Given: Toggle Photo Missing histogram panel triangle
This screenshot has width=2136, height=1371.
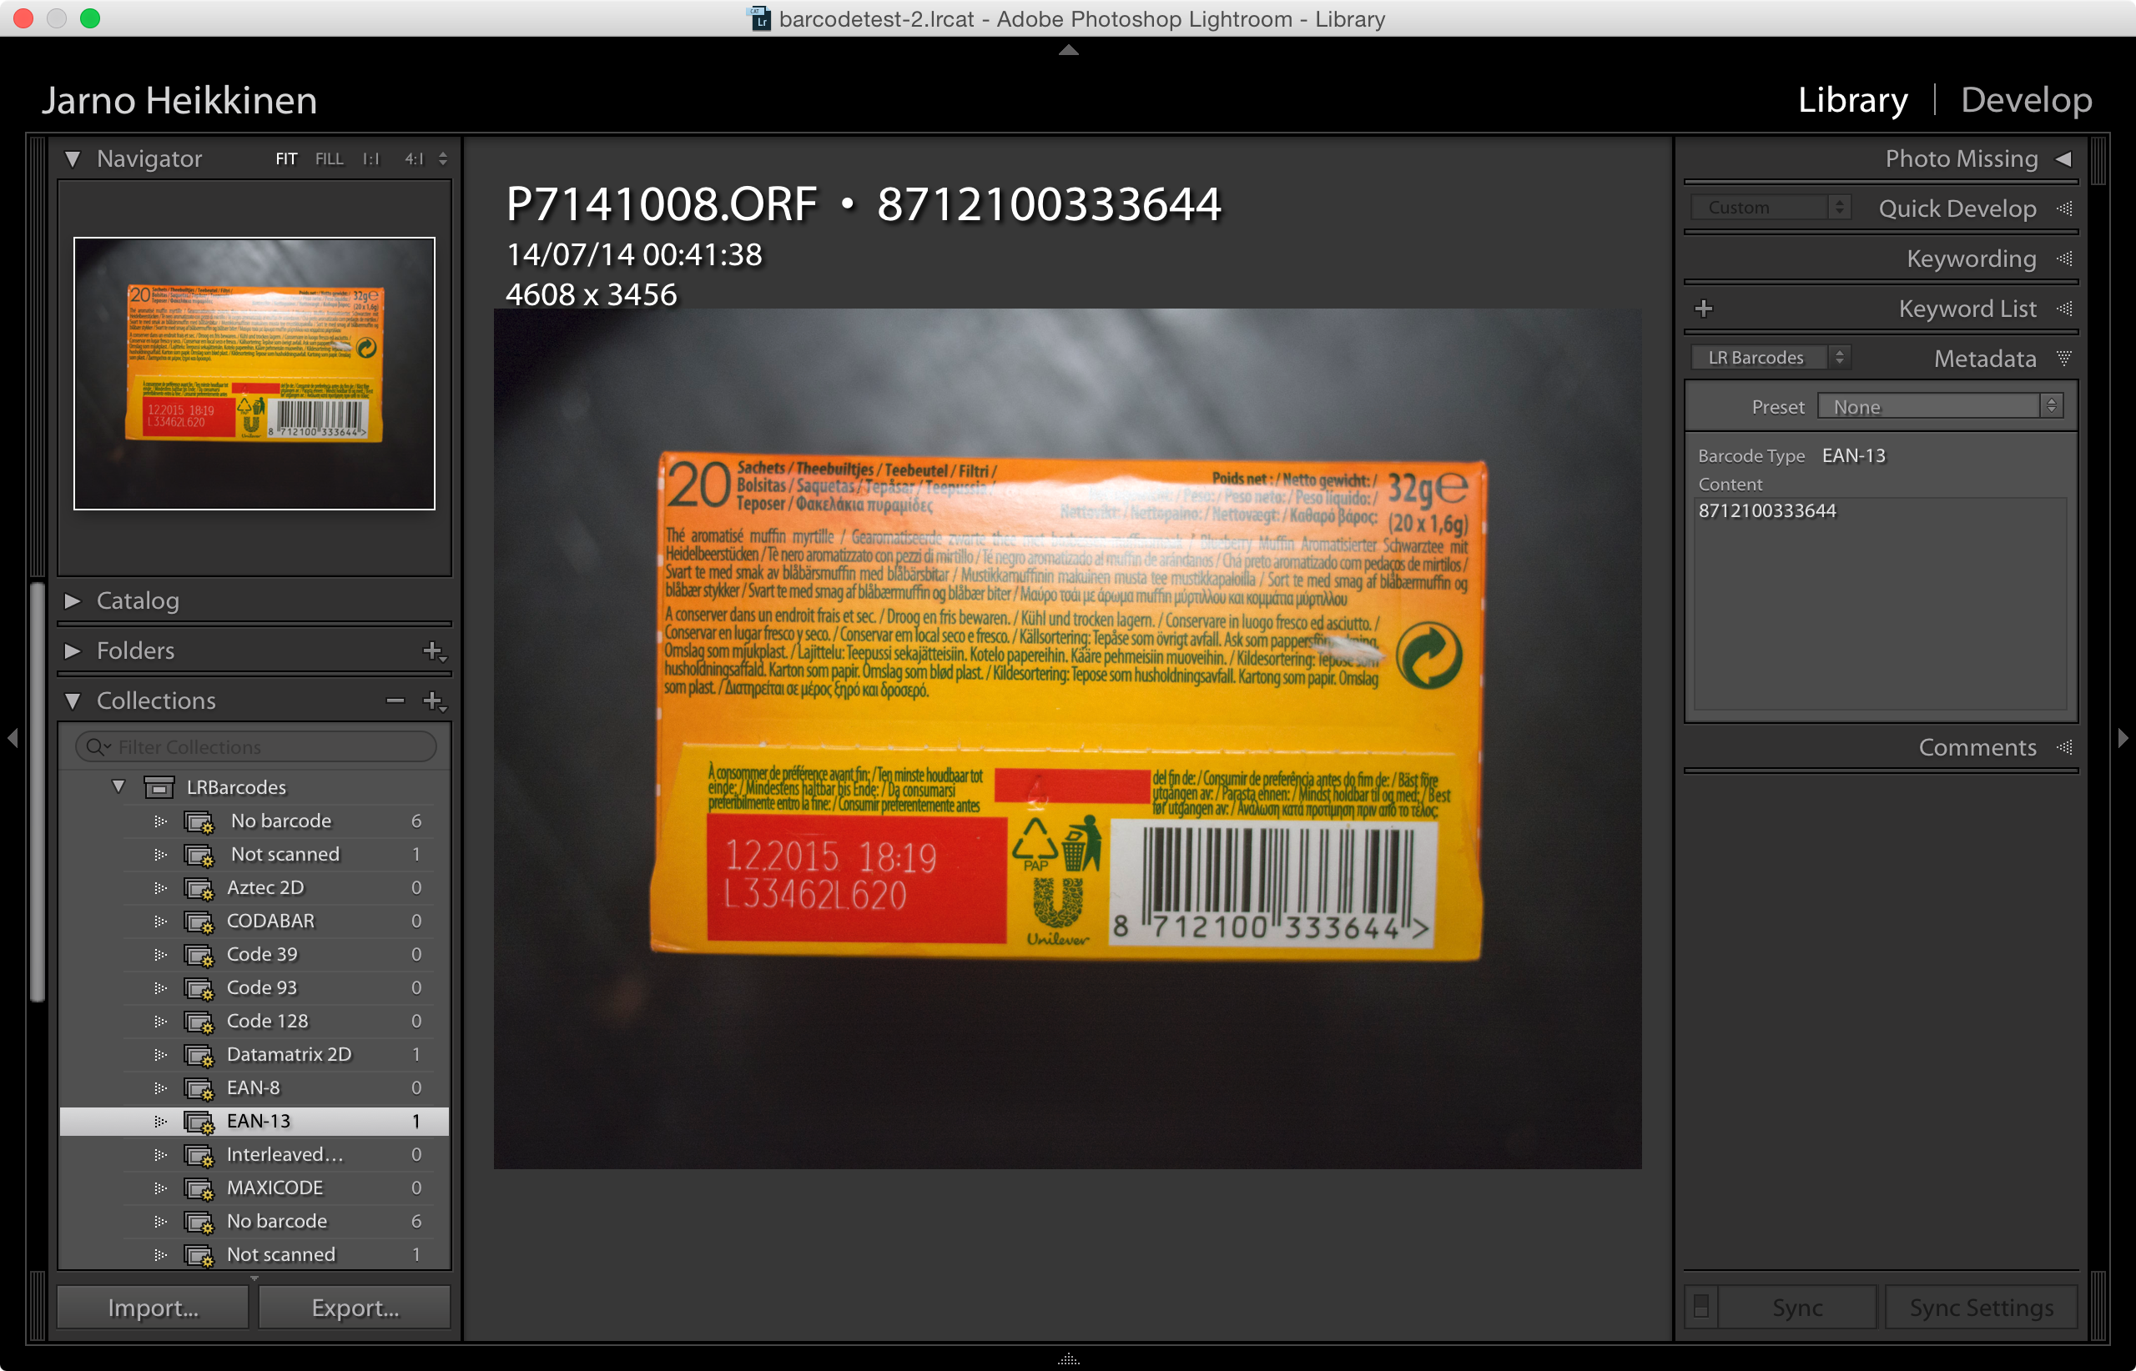Looking at the screenshot, I should [2063, 159].
